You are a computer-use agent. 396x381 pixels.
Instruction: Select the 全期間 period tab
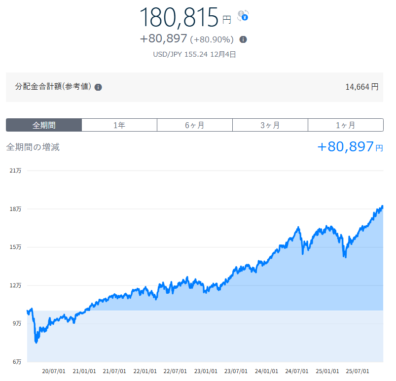pyautogui.click(x=44, y=125)
